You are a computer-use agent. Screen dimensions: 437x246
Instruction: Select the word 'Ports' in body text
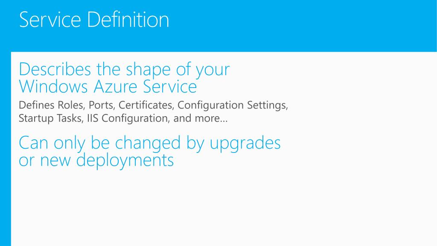click(102, 105)
